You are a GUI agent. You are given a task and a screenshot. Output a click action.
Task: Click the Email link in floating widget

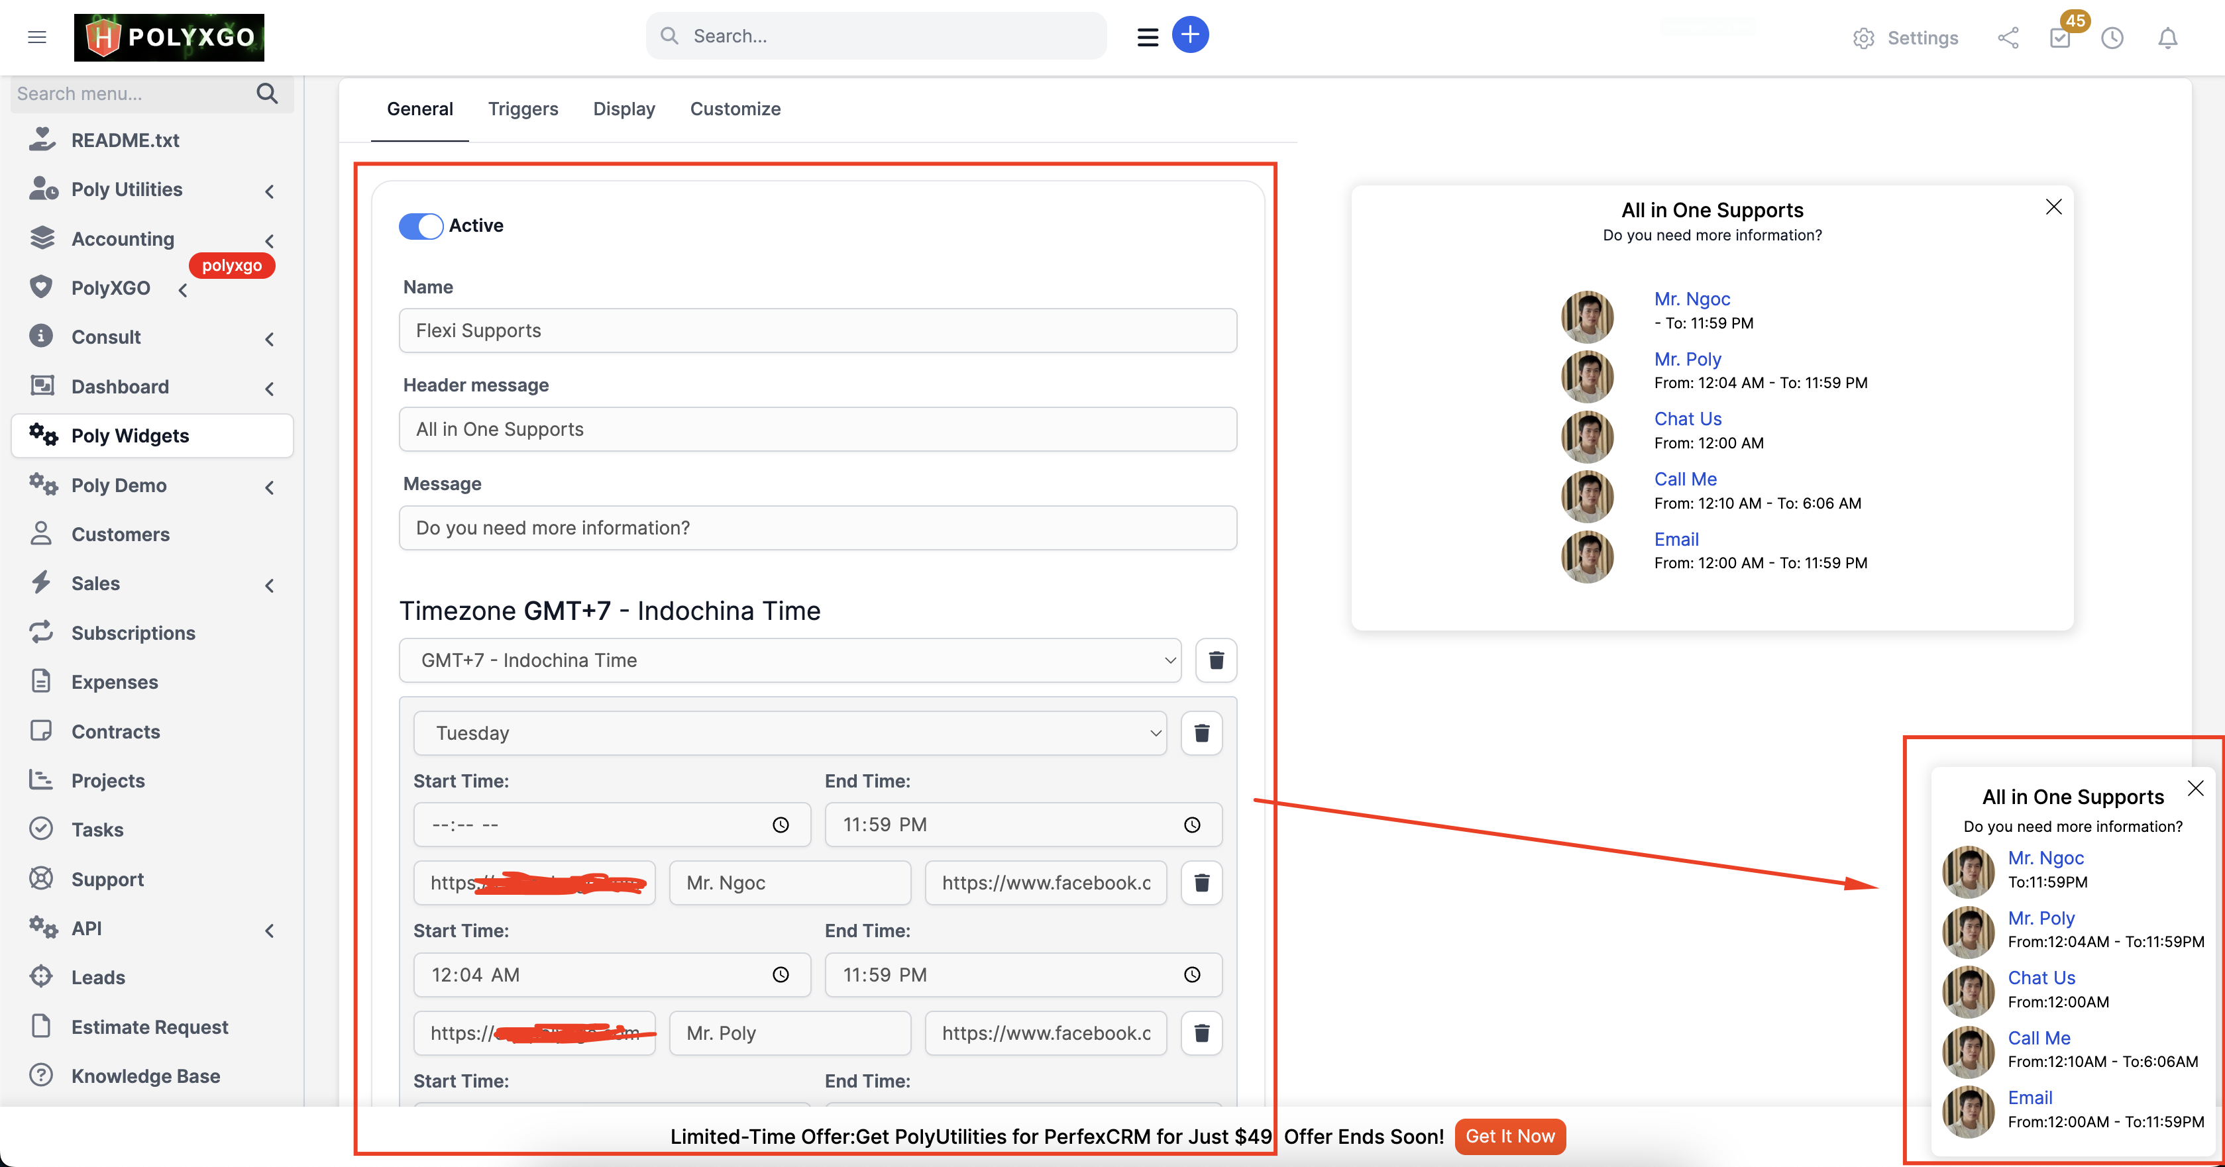tap(2030, 1098)
